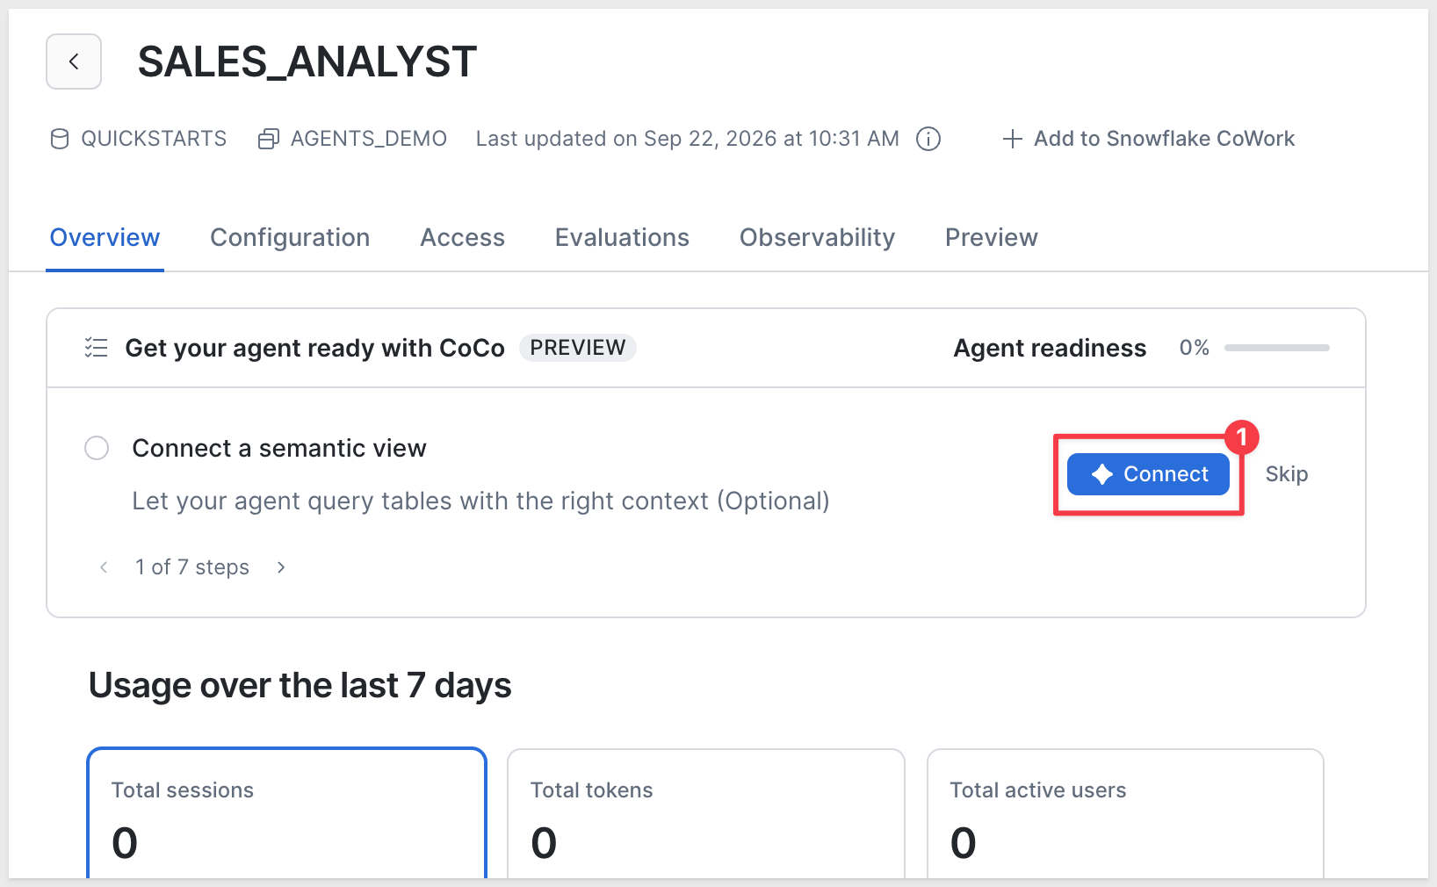Screen dimensions: 1437x887
Task: Open the last updated info icon
Action: (x=928, y=139)
